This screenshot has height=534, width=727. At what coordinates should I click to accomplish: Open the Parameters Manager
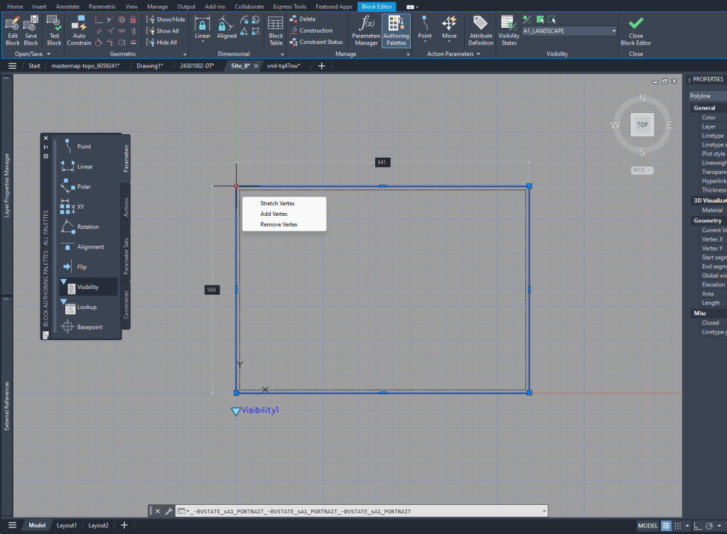366,30
